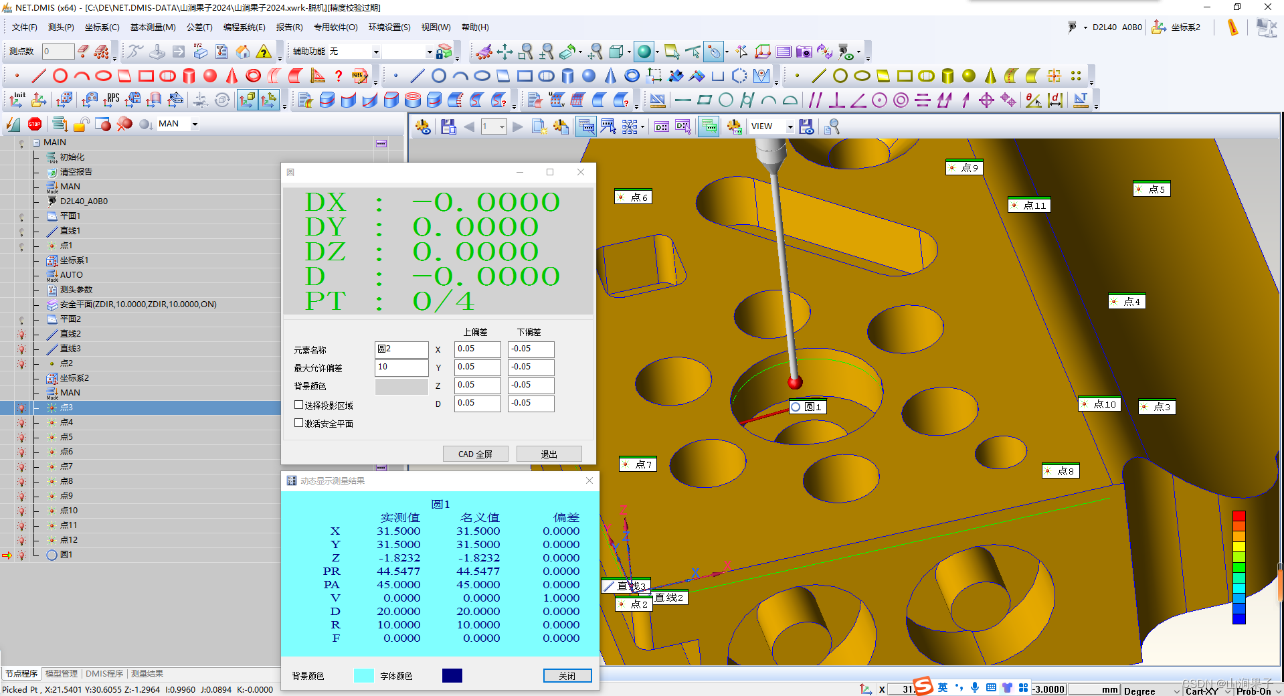Open the 坐标系(C) menu
Image resolution: width=1284 pixels, height=696 pixels.
pyautogui.click(x=102, y=27)
